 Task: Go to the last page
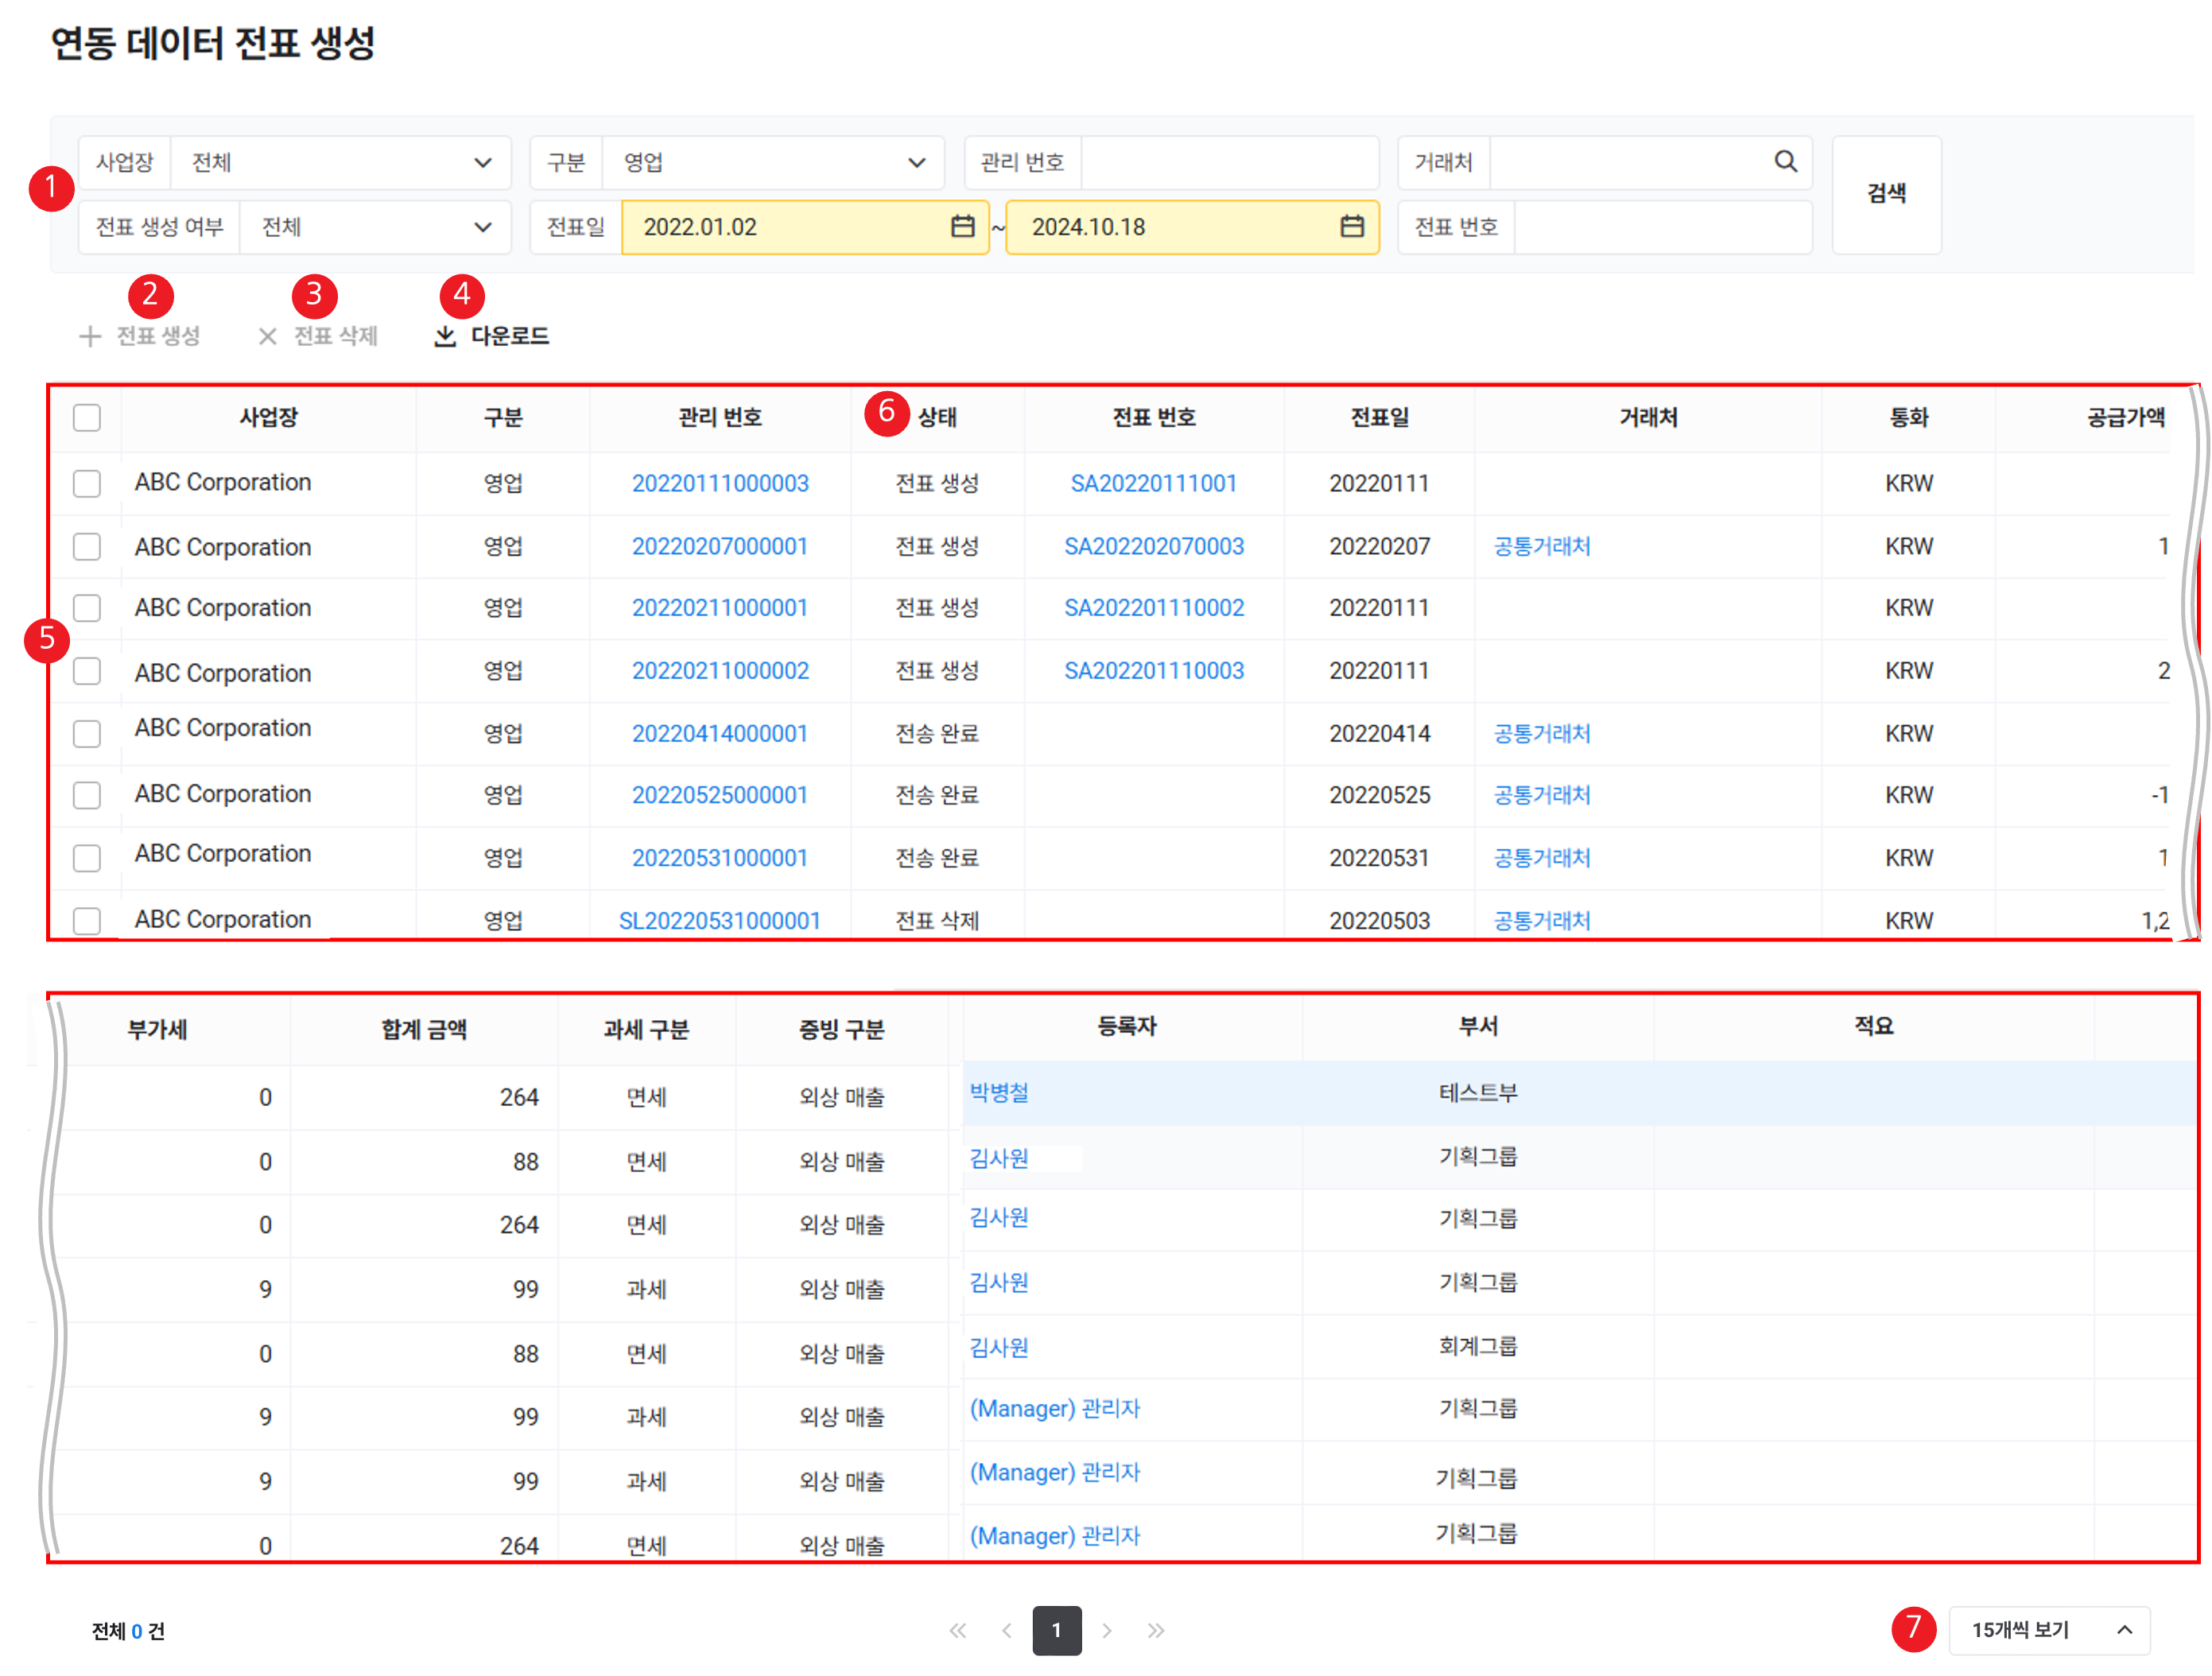click(1156, 1630)
